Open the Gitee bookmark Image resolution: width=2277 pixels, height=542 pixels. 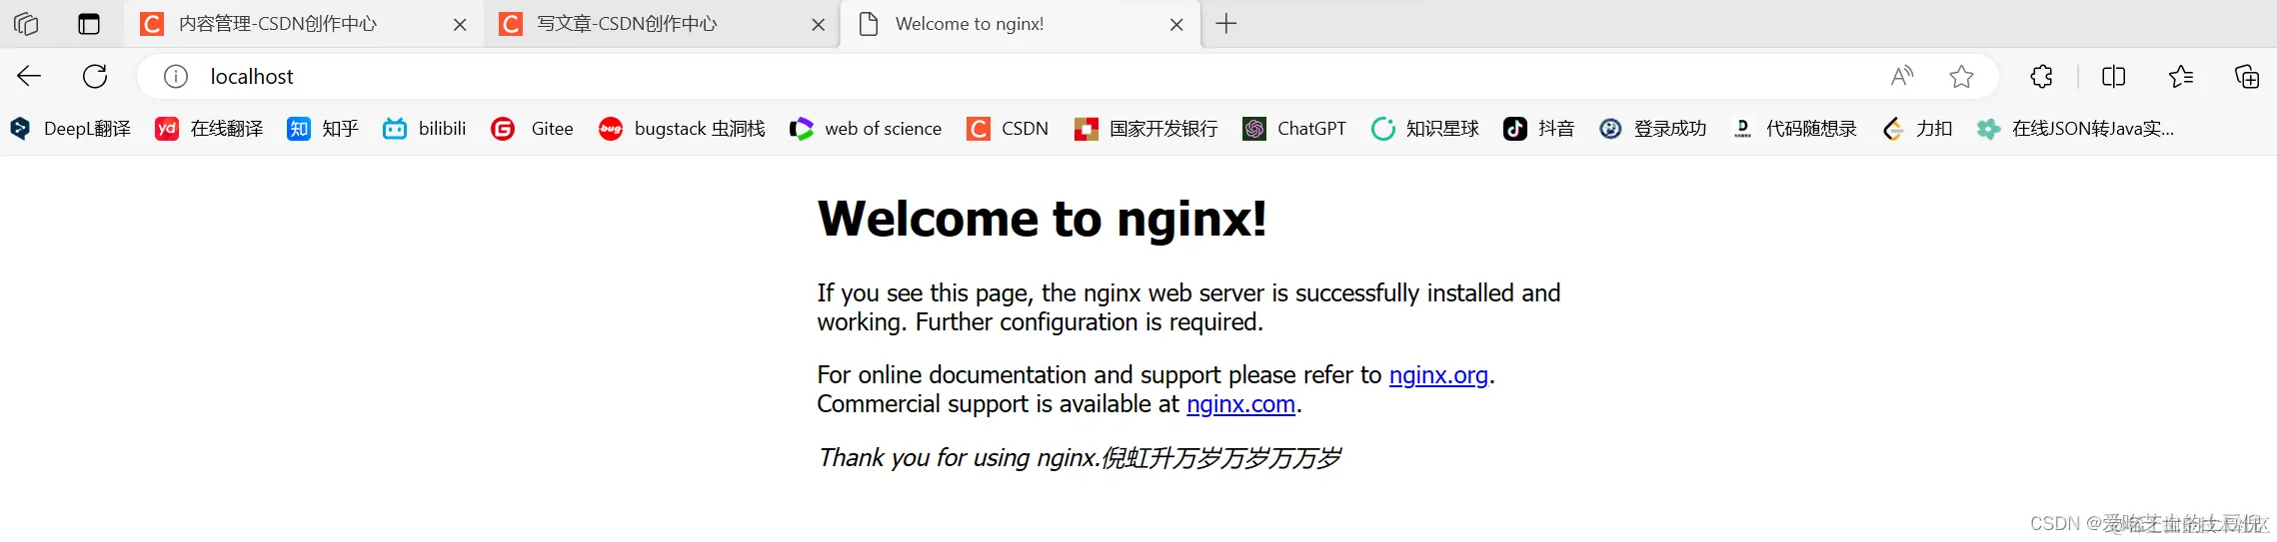pyautogui.click(x=532, y=129)
